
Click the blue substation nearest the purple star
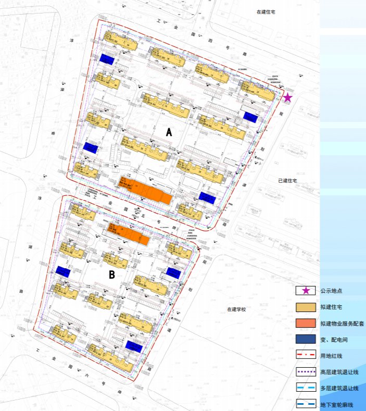point(251,117)
